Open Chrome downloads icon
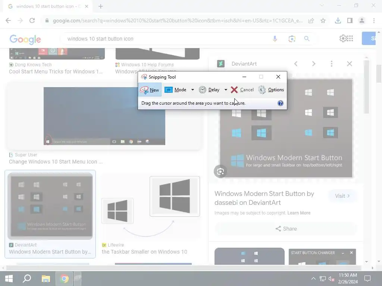Screen dimensions: 382x286 click(x=338, y=21)
